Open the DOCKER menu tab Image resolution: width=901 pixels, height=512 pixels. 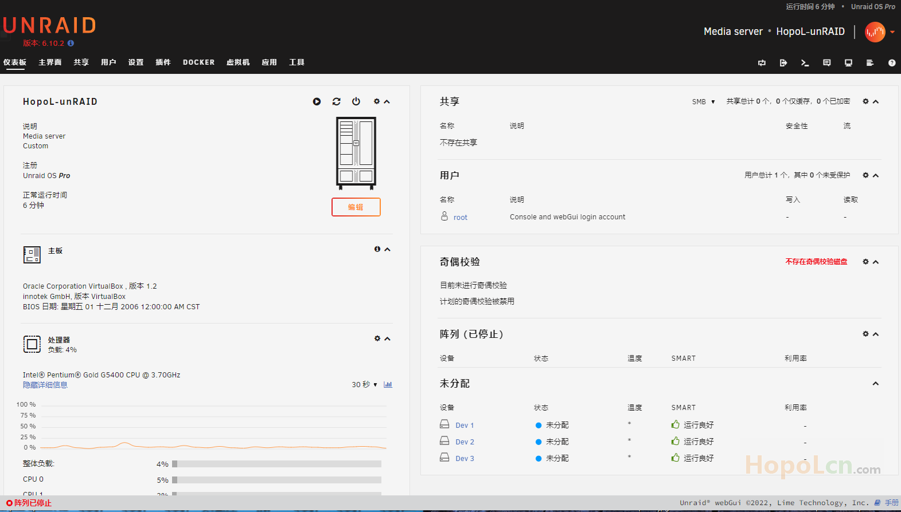[199, 62]
